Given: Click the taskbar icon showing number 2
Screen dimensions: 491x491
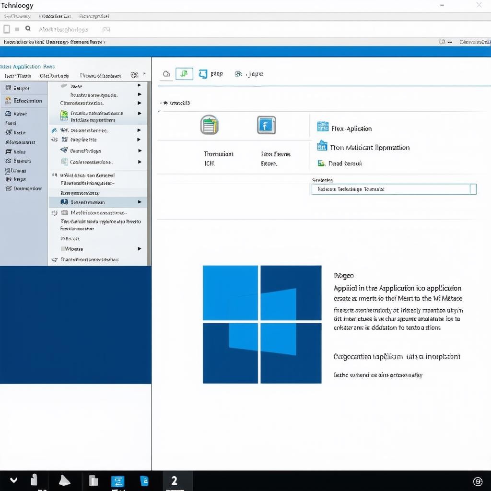Looking at the screenshot, I should (x=175, y=480).
